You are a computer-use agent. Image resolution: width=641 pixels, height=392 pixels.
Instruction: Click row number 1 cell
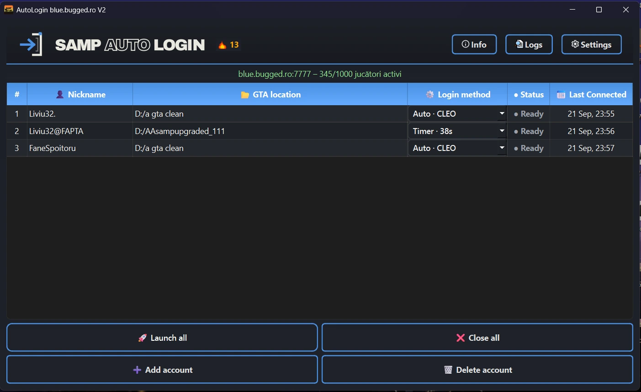coord(17,114)
